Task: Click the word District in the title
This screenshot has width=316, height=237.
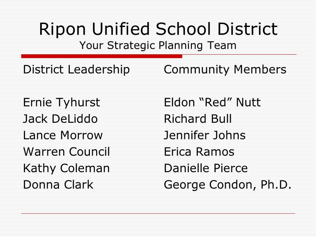Action: pos(248,29)
